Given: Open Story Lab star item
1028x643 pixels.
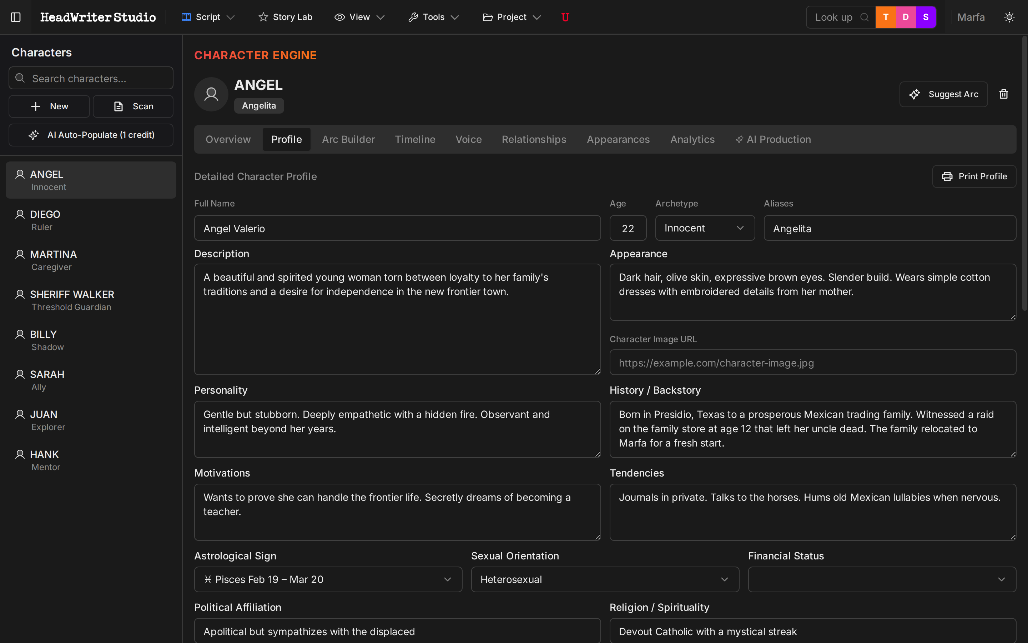Looking at the screenshot, I should [x=286, y=17].
